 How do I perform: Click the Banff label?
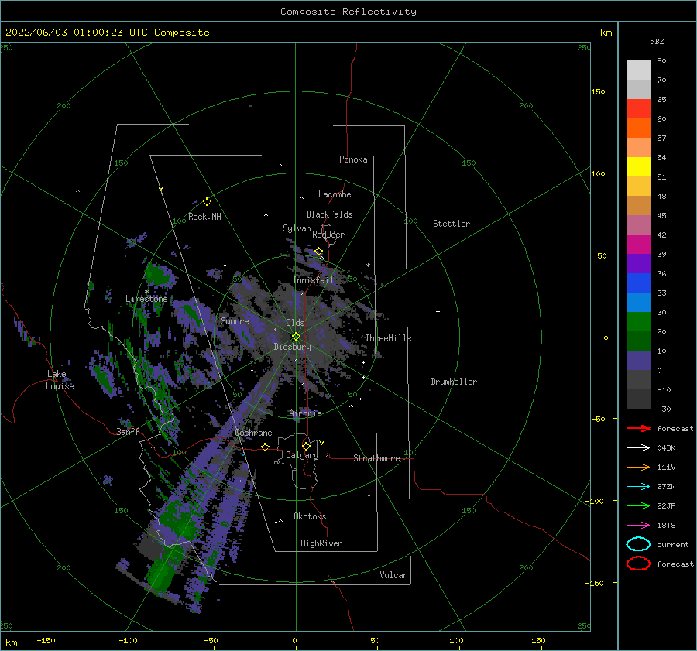(128, 431)
